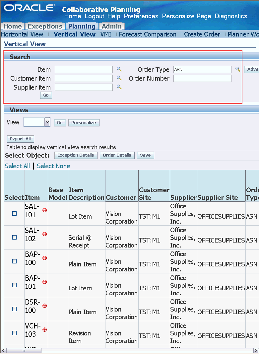Select the checkbox for SAL-101 row
The height and width of the screenshot is (354, 259).
pyautogui.click(x=15, y=214)
